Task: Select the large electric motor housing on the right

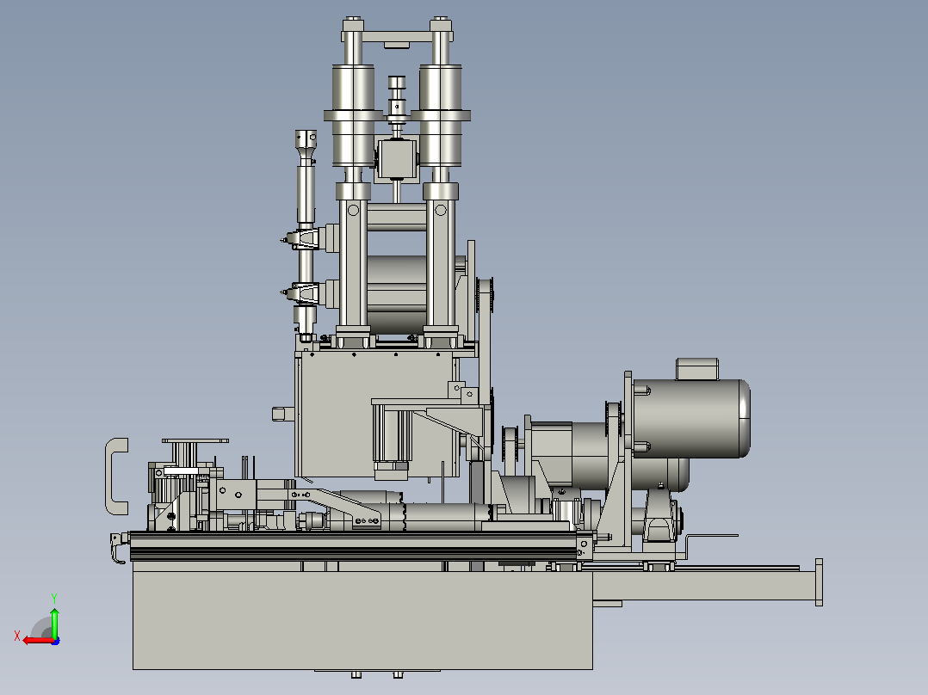Action: point(691,418)
